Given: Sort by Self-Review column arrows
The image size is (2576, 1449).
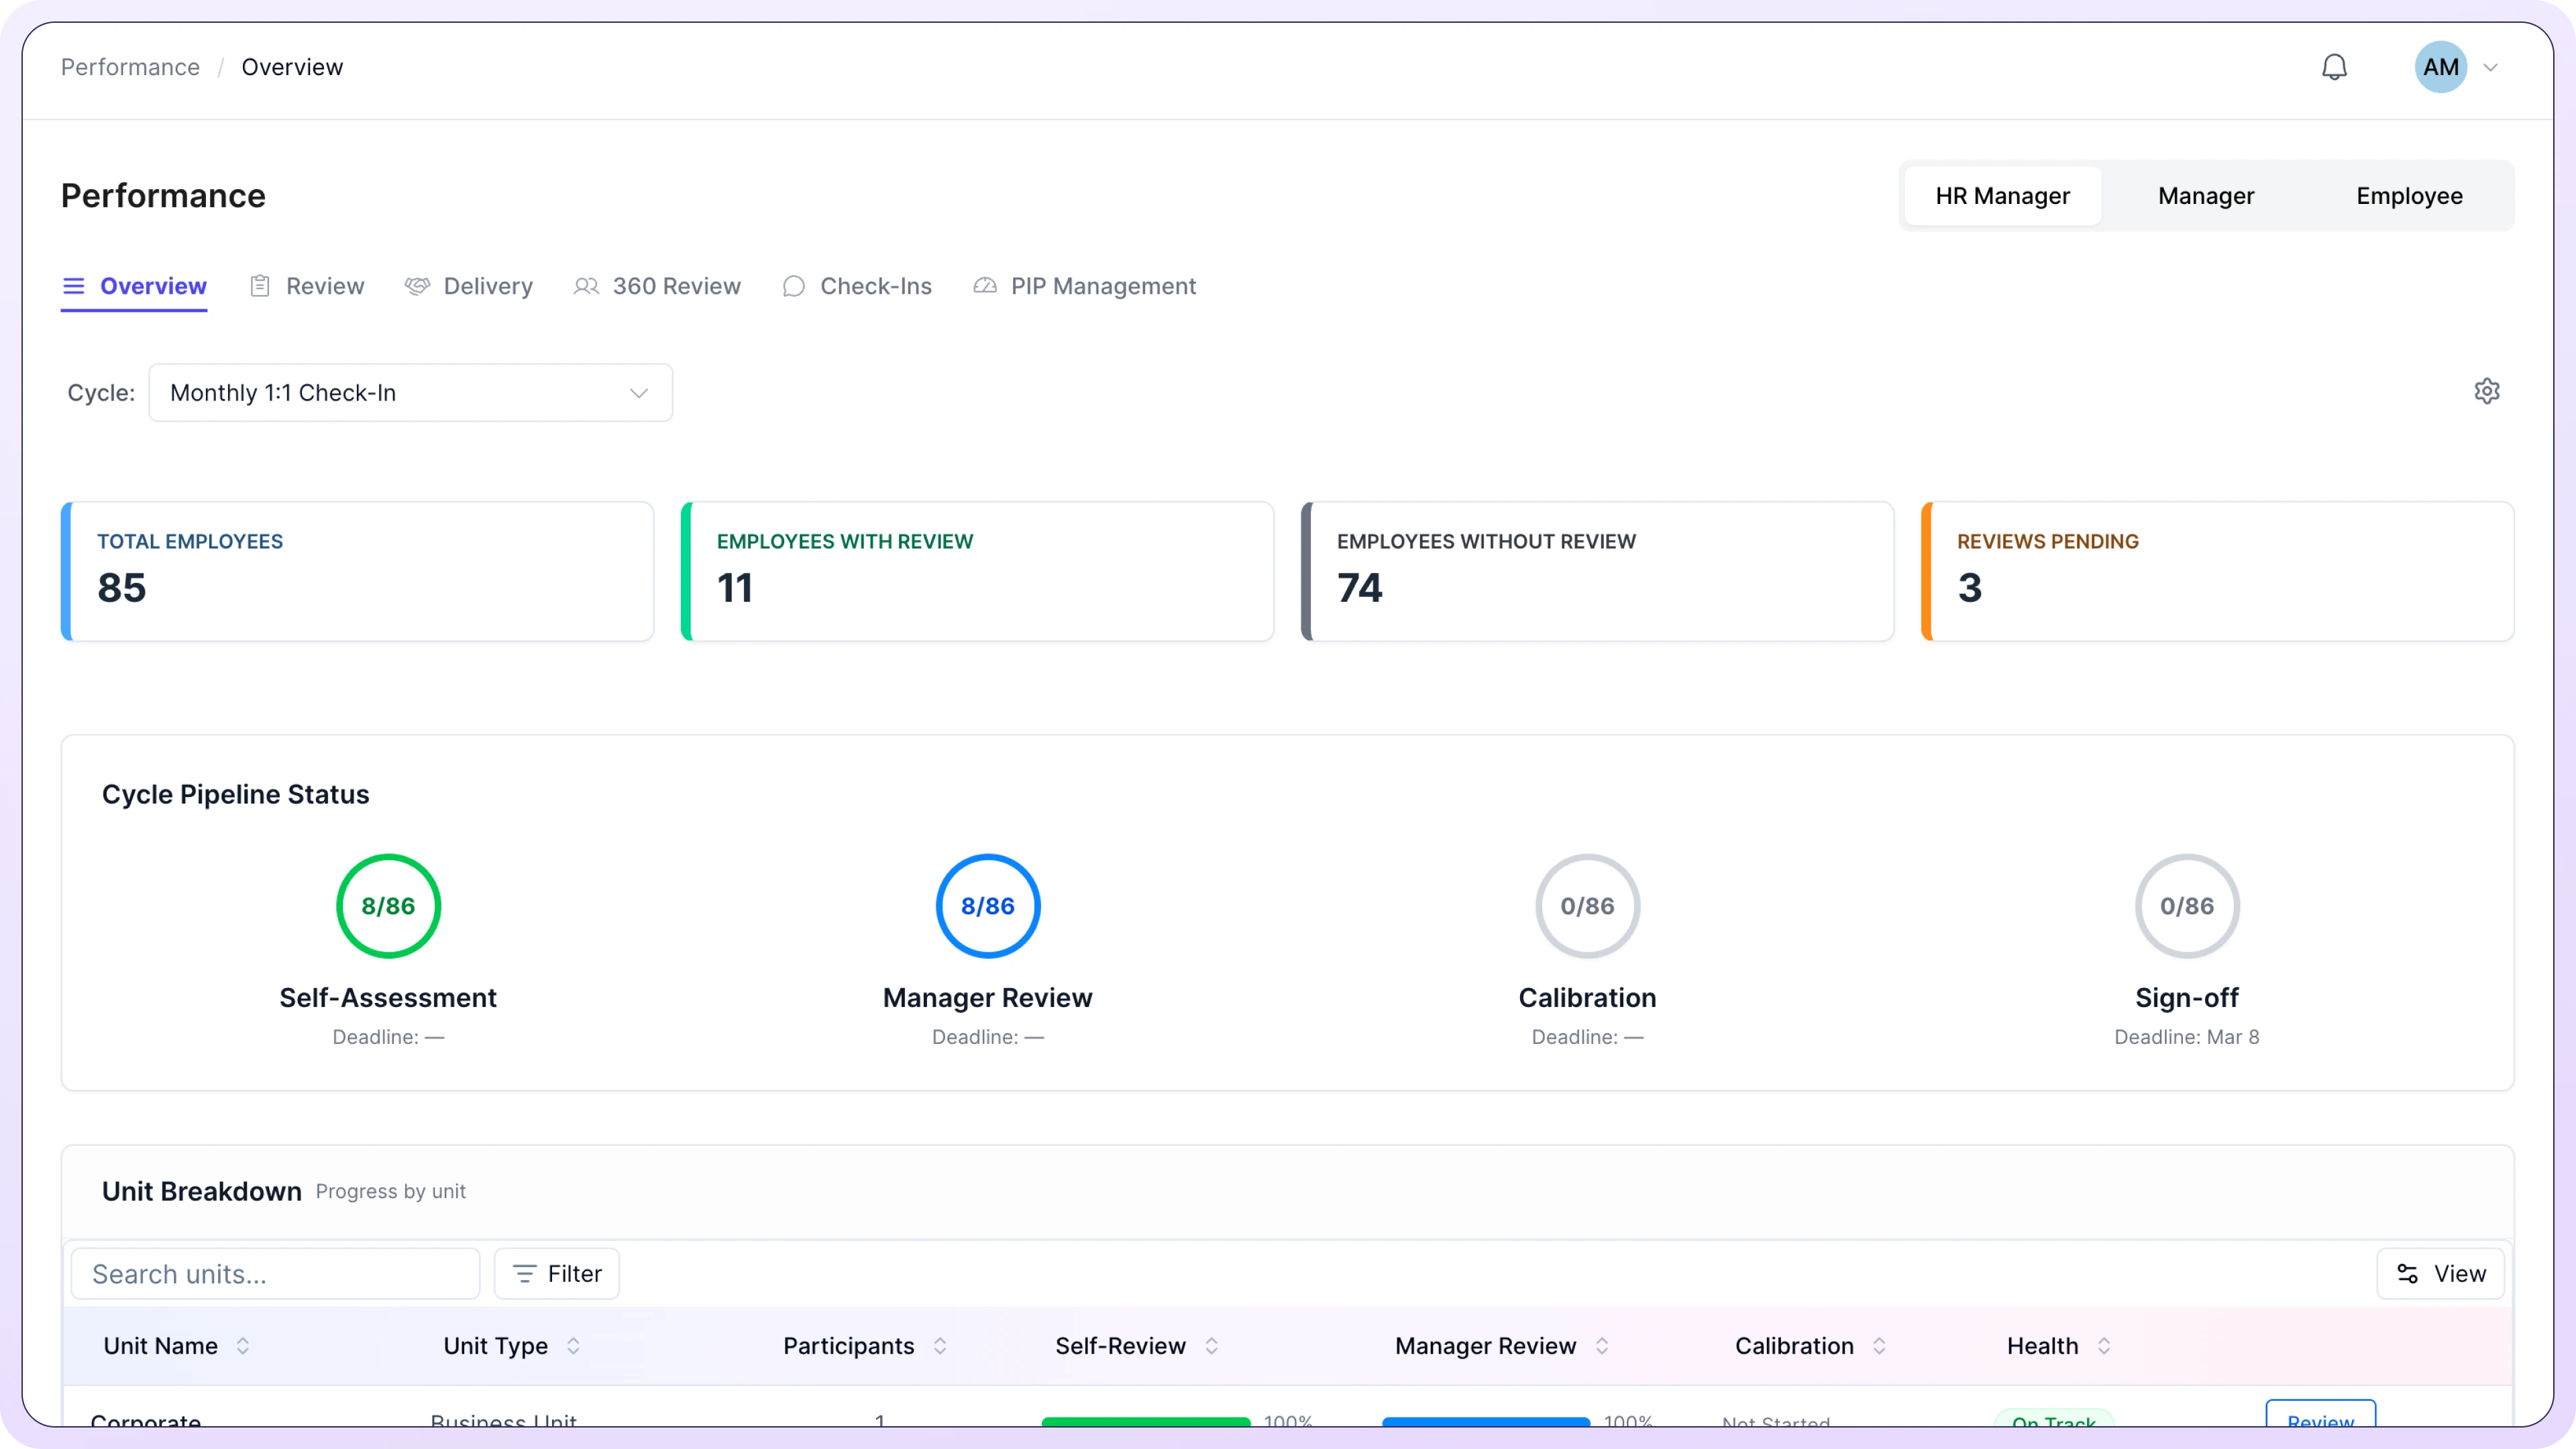Looking at the screenshot, I should 1211,1346.
